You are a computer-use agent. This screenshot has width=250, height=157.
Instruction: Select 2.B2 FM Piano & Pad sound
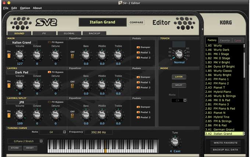(224, 109)
